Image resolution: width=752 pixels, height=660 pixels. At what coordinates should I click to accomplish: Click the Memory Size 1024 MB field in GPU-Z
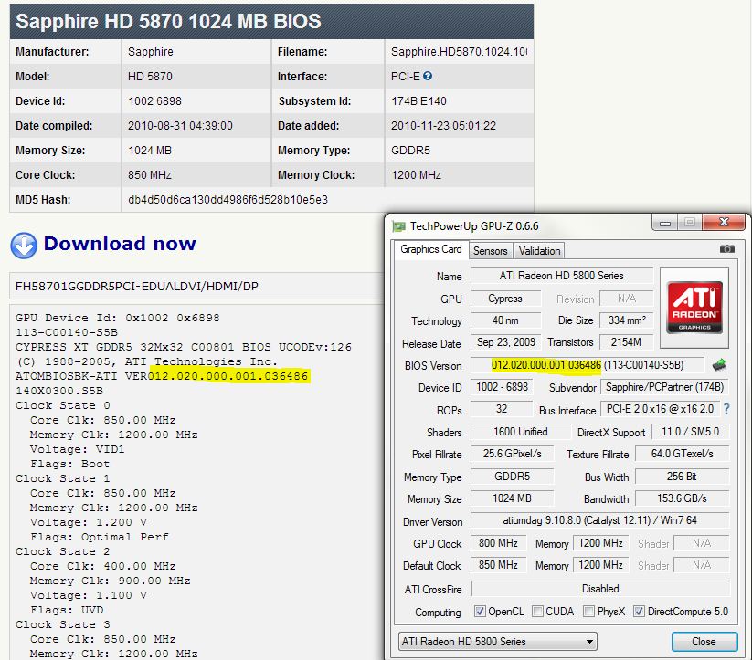(x=513, y=498)
